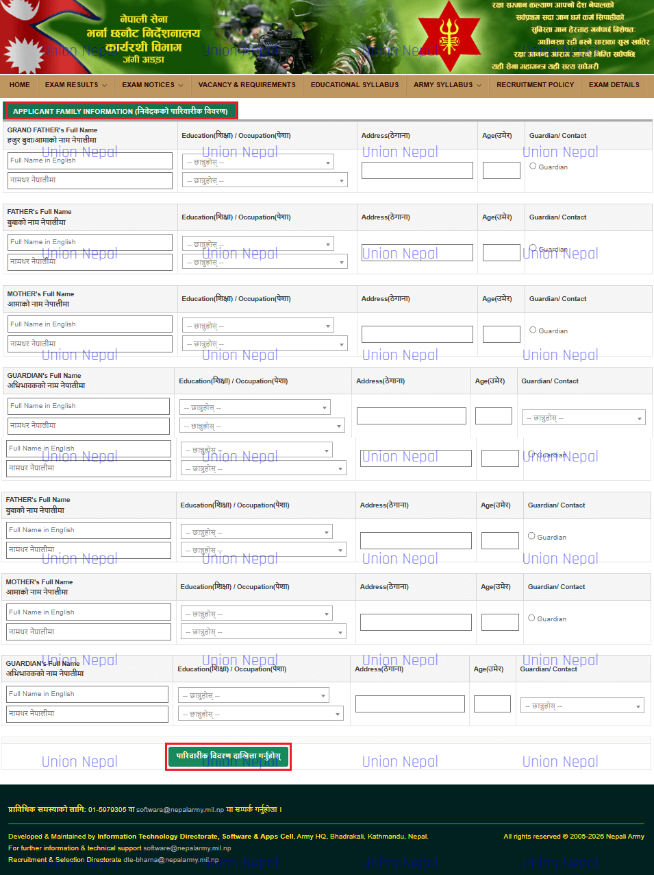Open occupation dropdown in Father's row below Grand Father's
The image size is (654, 875).
coord(266,262)
